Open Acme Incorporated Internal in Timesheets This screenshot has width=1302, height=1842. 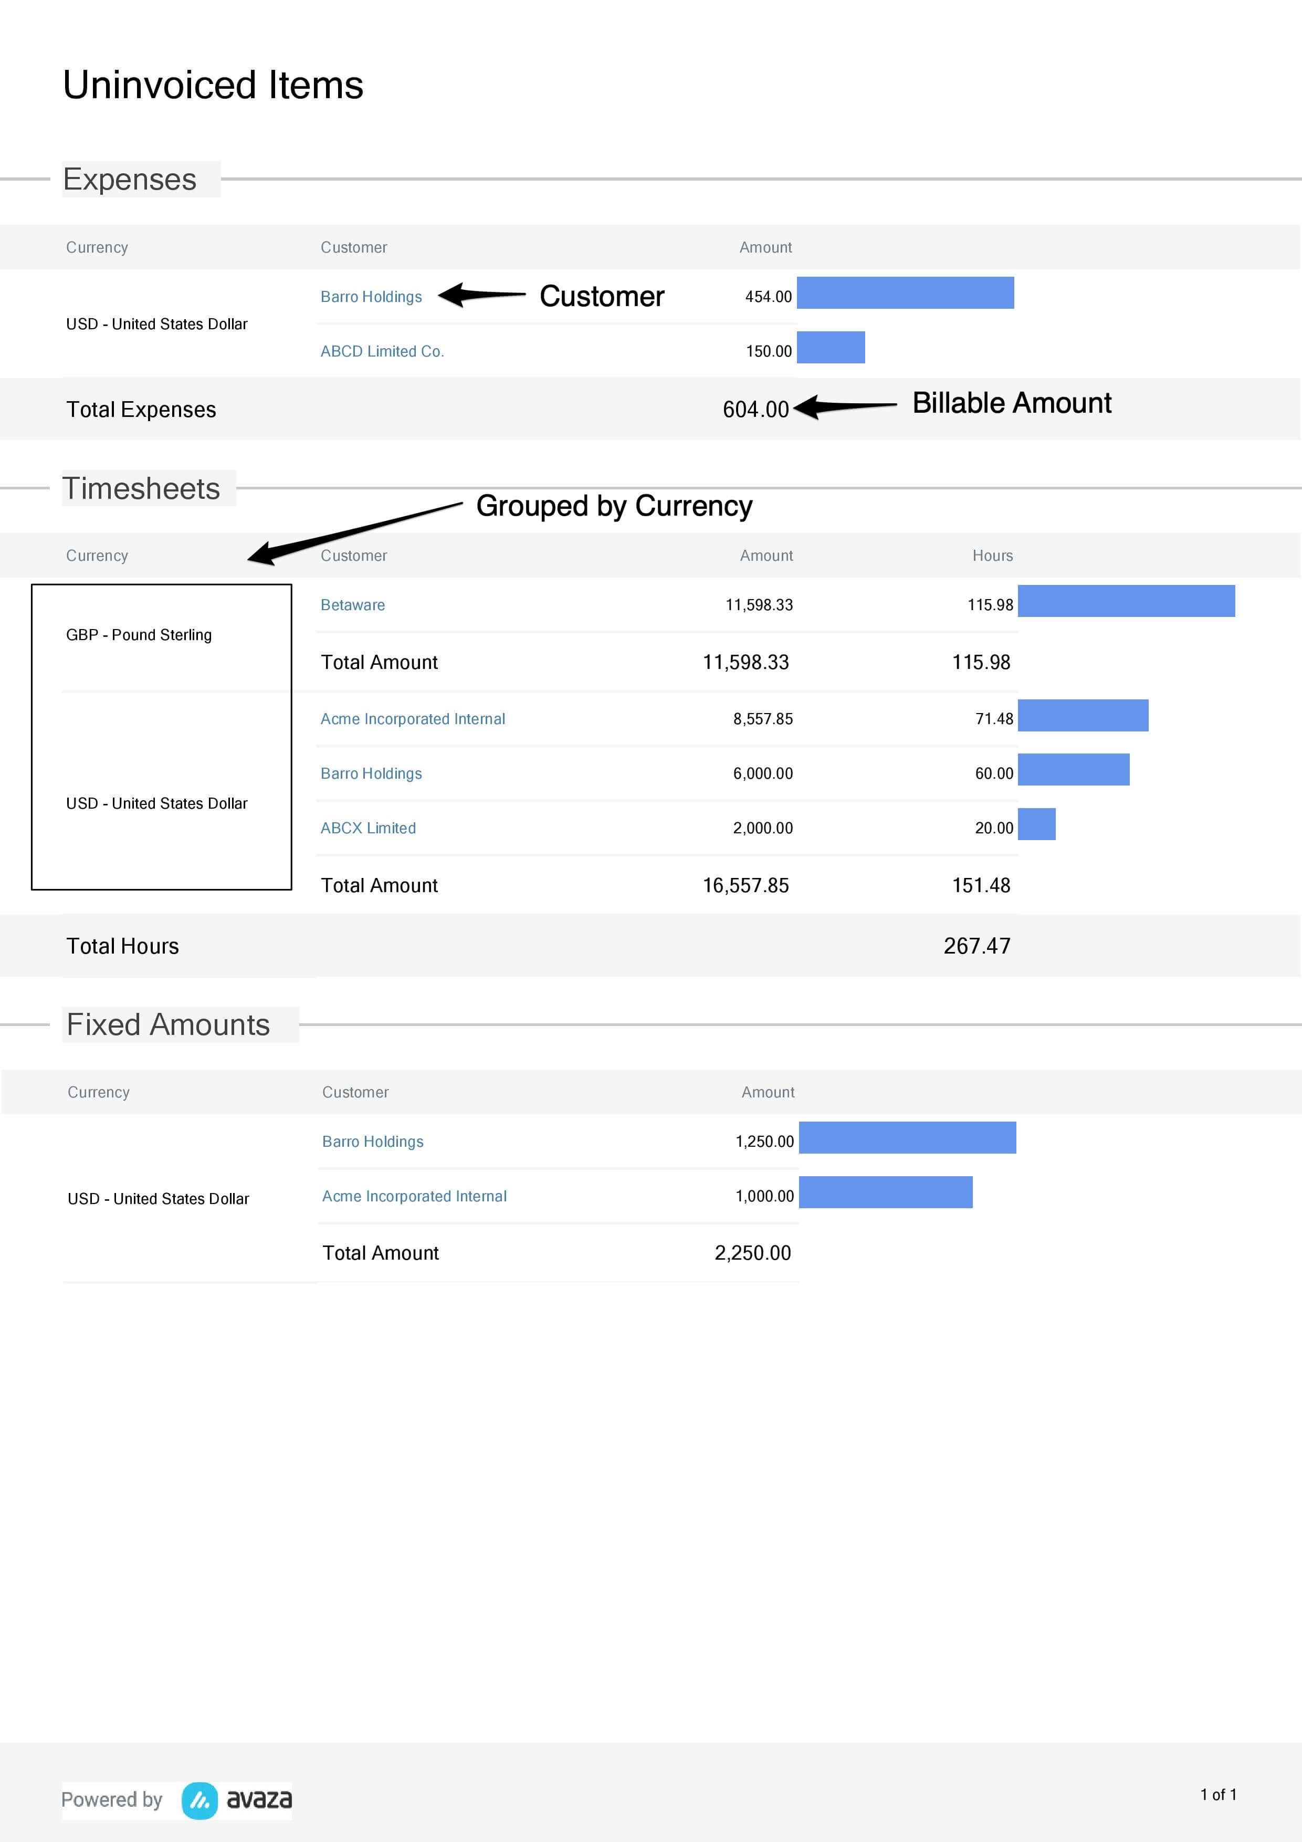point(412,719)
